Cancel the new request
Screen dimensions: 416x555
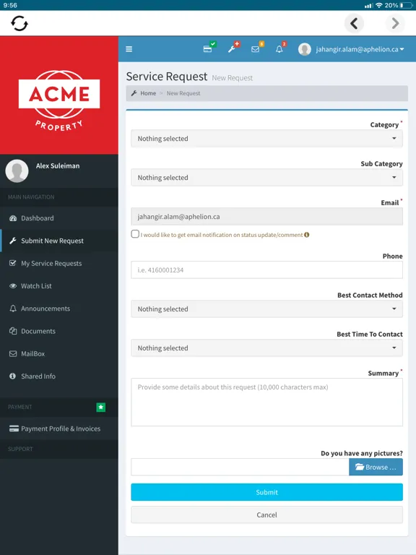266,515
